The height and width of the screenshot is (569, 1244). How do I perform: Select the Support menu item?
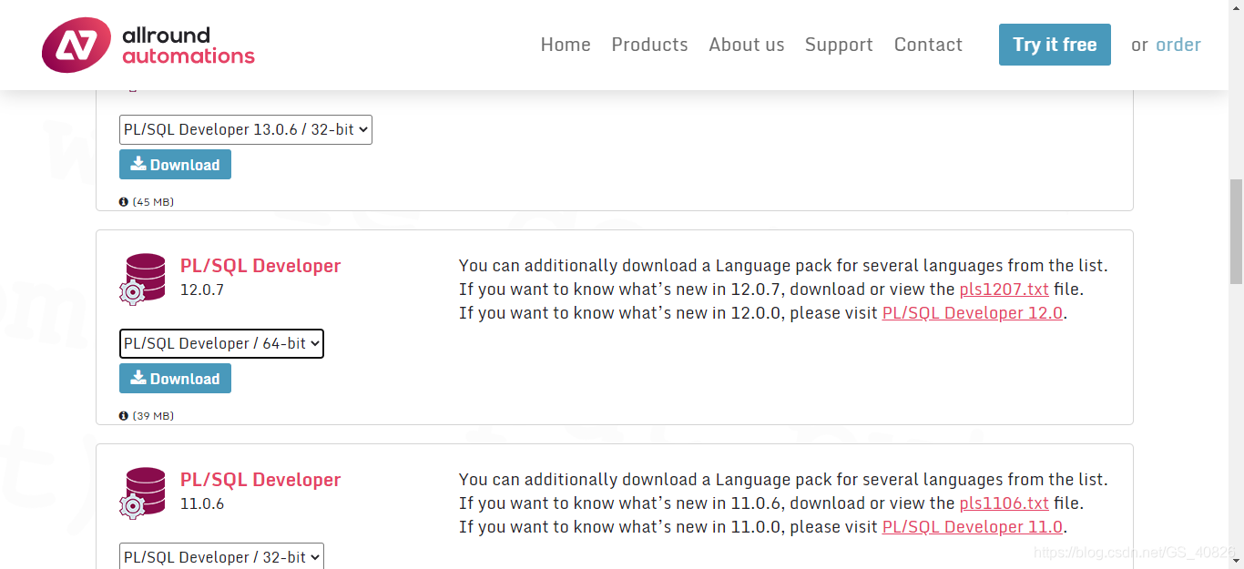coord(838,44)
